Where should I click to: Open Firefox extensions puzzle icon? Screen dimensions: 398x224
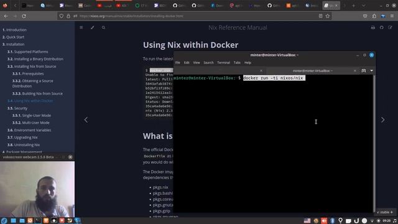coord(374,16)
